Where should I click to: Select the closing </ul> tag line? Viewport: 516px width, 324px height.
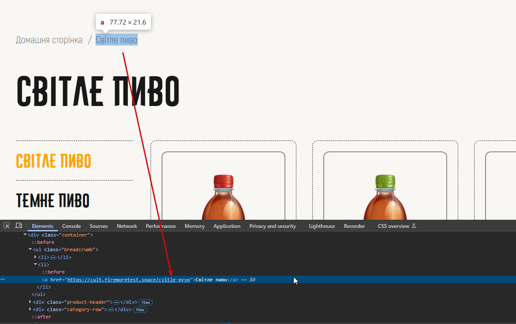click(x=38, y=294)
